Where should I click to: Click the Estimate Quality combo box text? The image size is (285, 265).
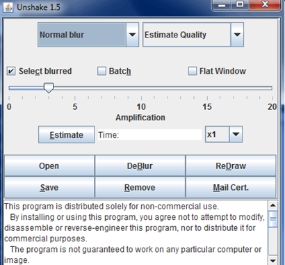175,35
